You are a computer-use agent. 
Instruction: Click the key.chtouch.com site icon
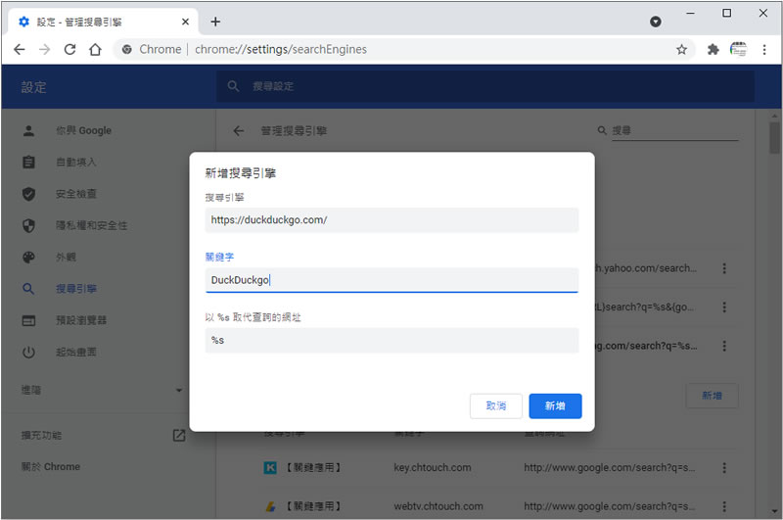pos(270,468)
